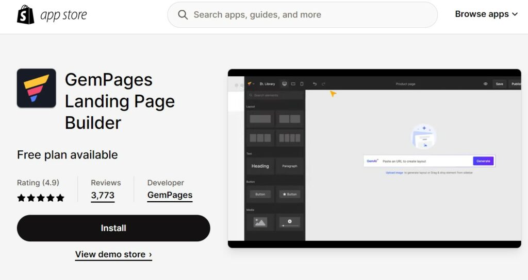Viewport: 528px width, 280px height.
Task: Focus the search apps input field
Action: pyautogui.click(x=302, y=15)
